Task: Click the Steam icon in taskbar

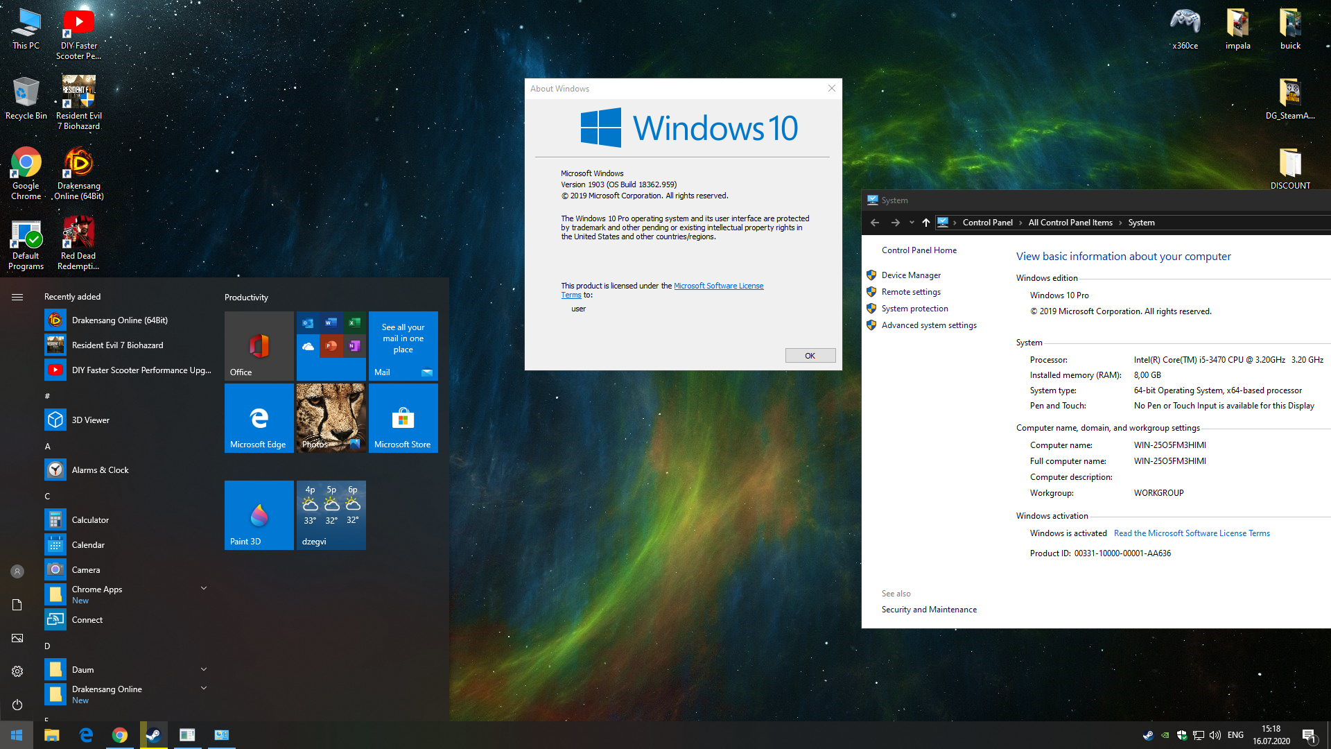Action: [x=153, y=735]
